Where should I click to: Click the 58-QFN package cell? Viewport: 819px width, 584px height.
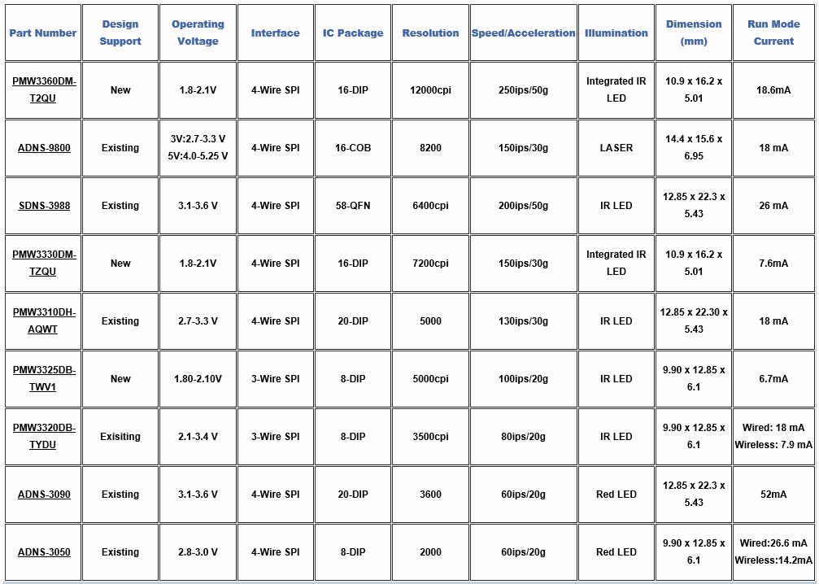point(353,206)
